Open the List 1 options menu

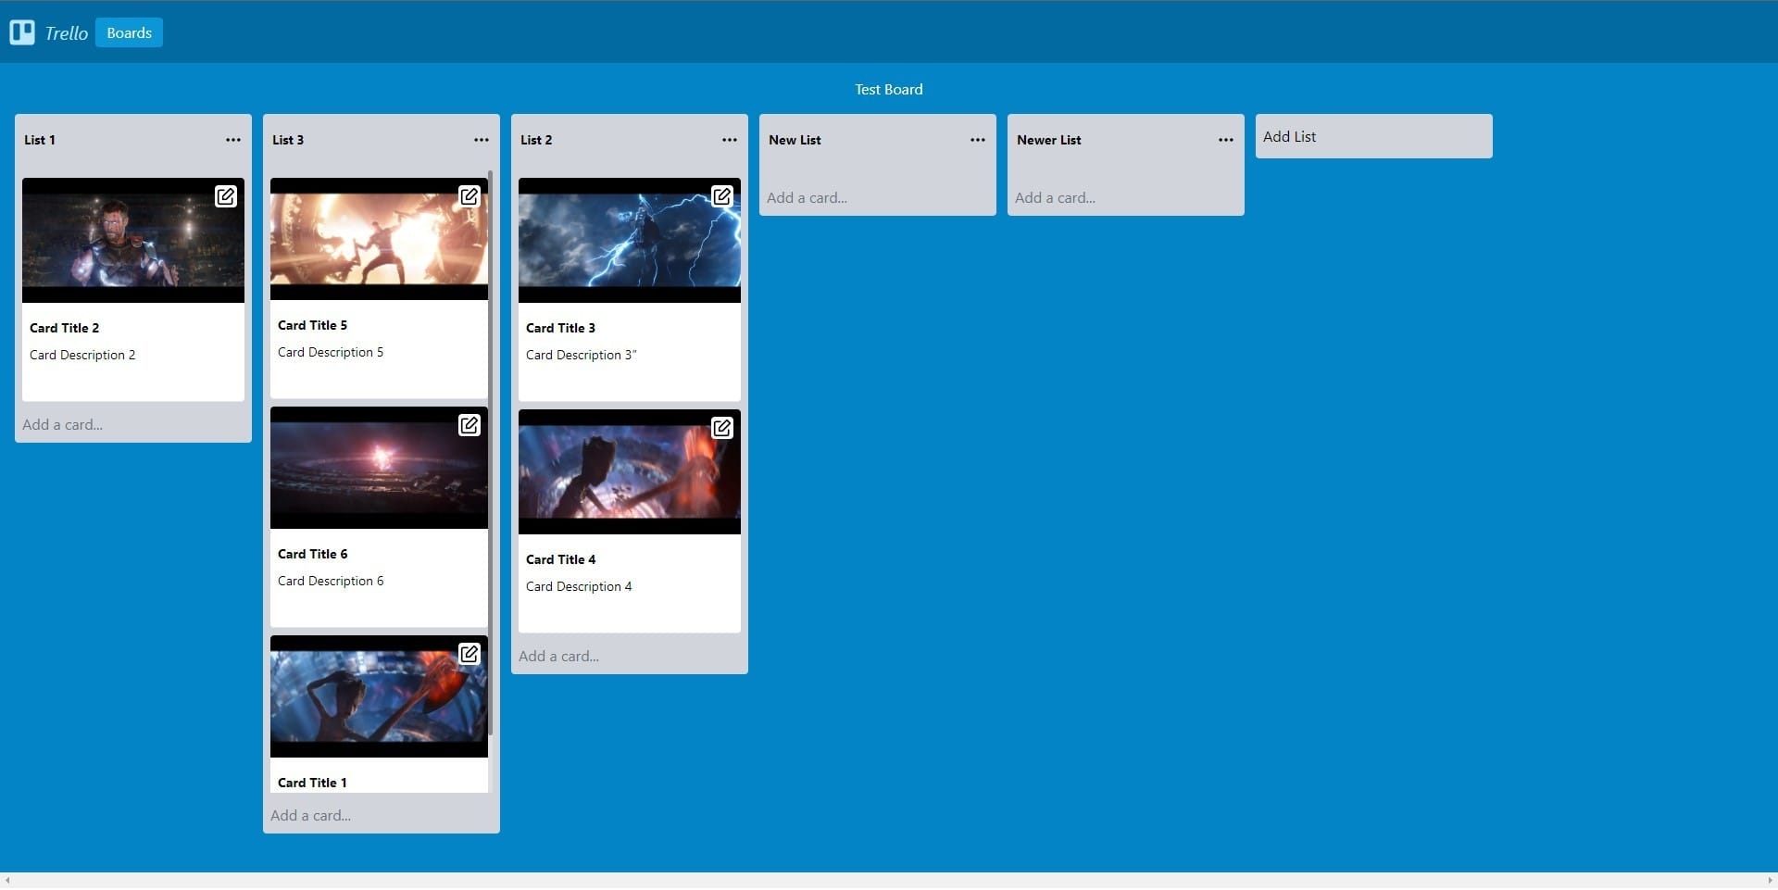coord(232,140)
